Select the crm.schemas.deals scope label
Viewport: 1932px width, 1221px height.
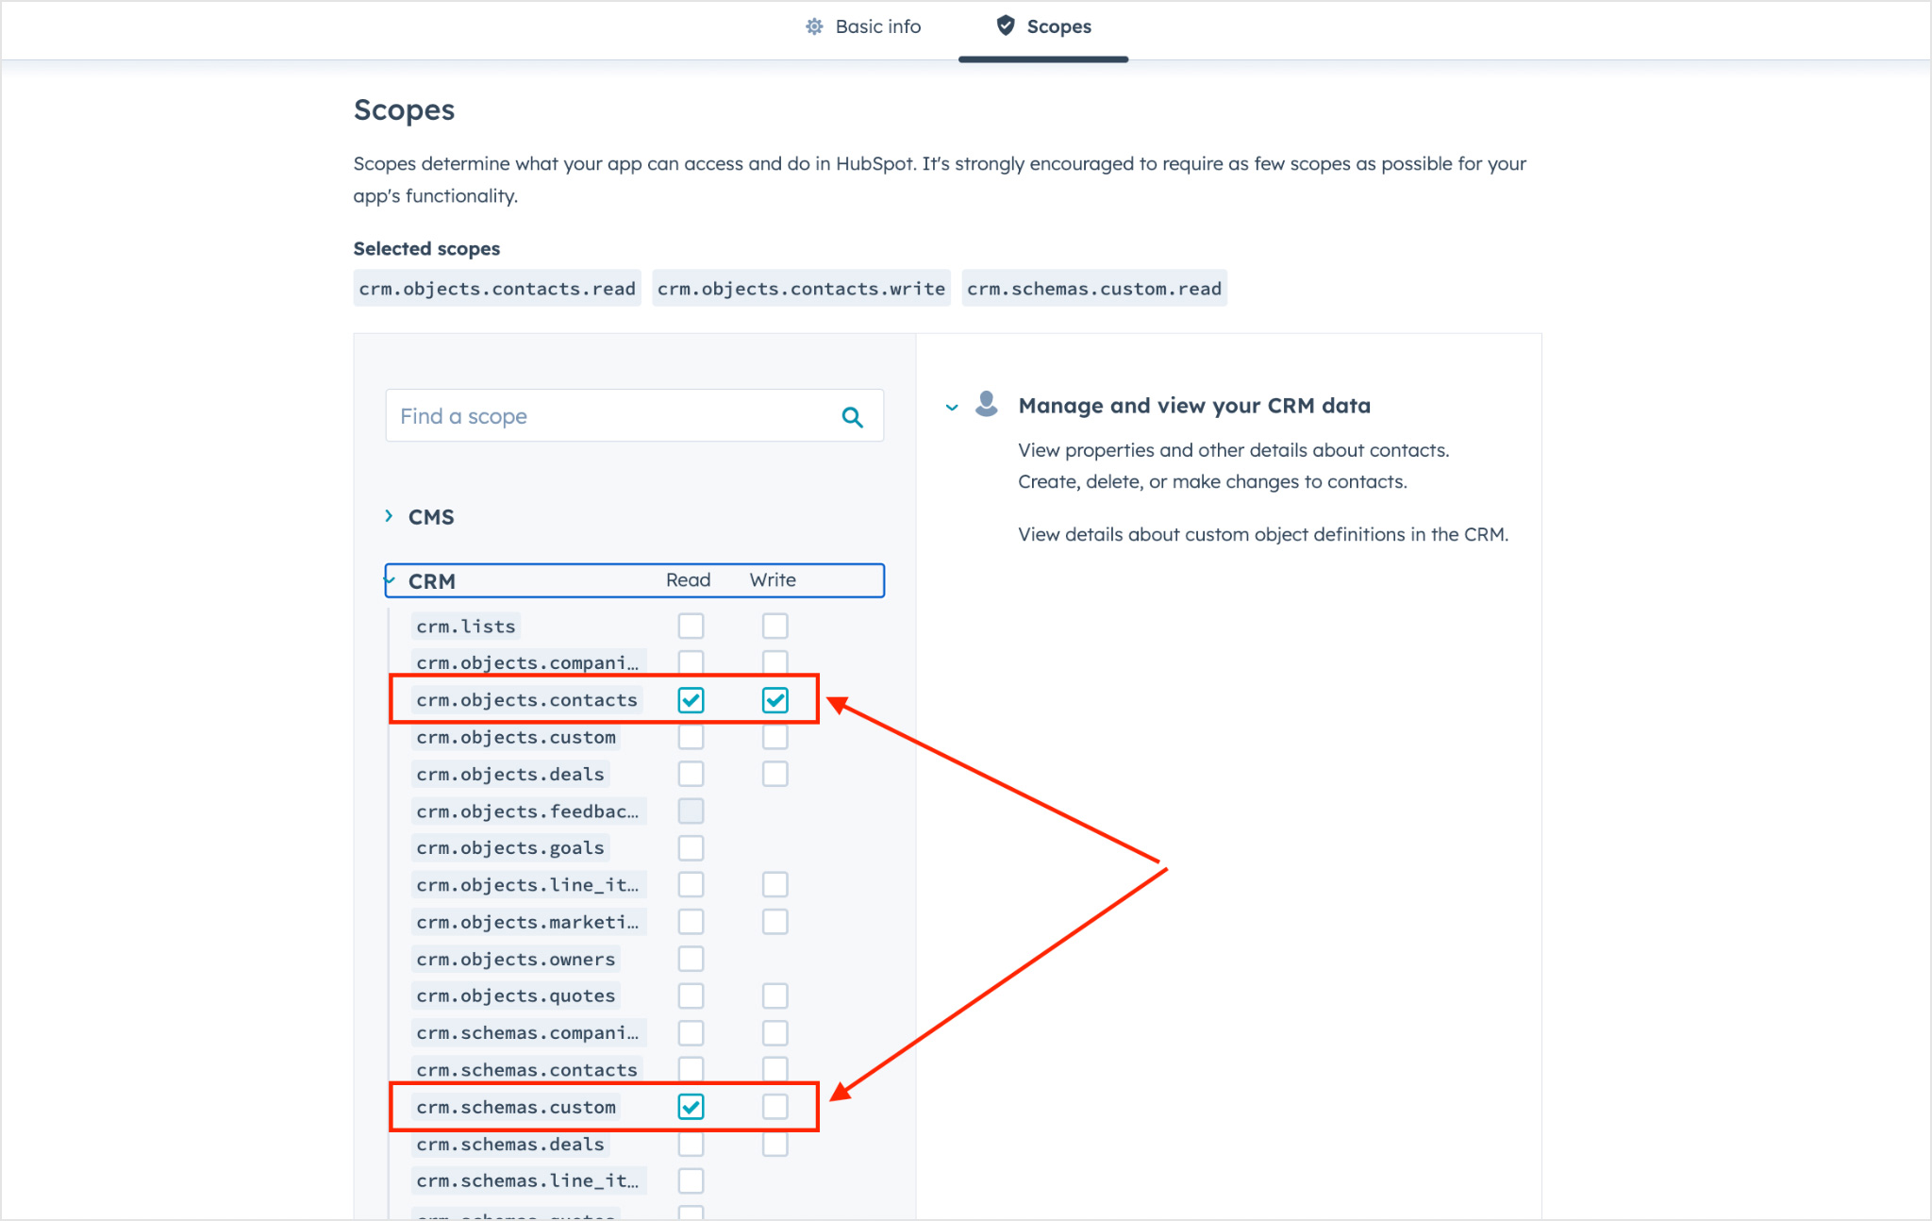click(510, 1144)
